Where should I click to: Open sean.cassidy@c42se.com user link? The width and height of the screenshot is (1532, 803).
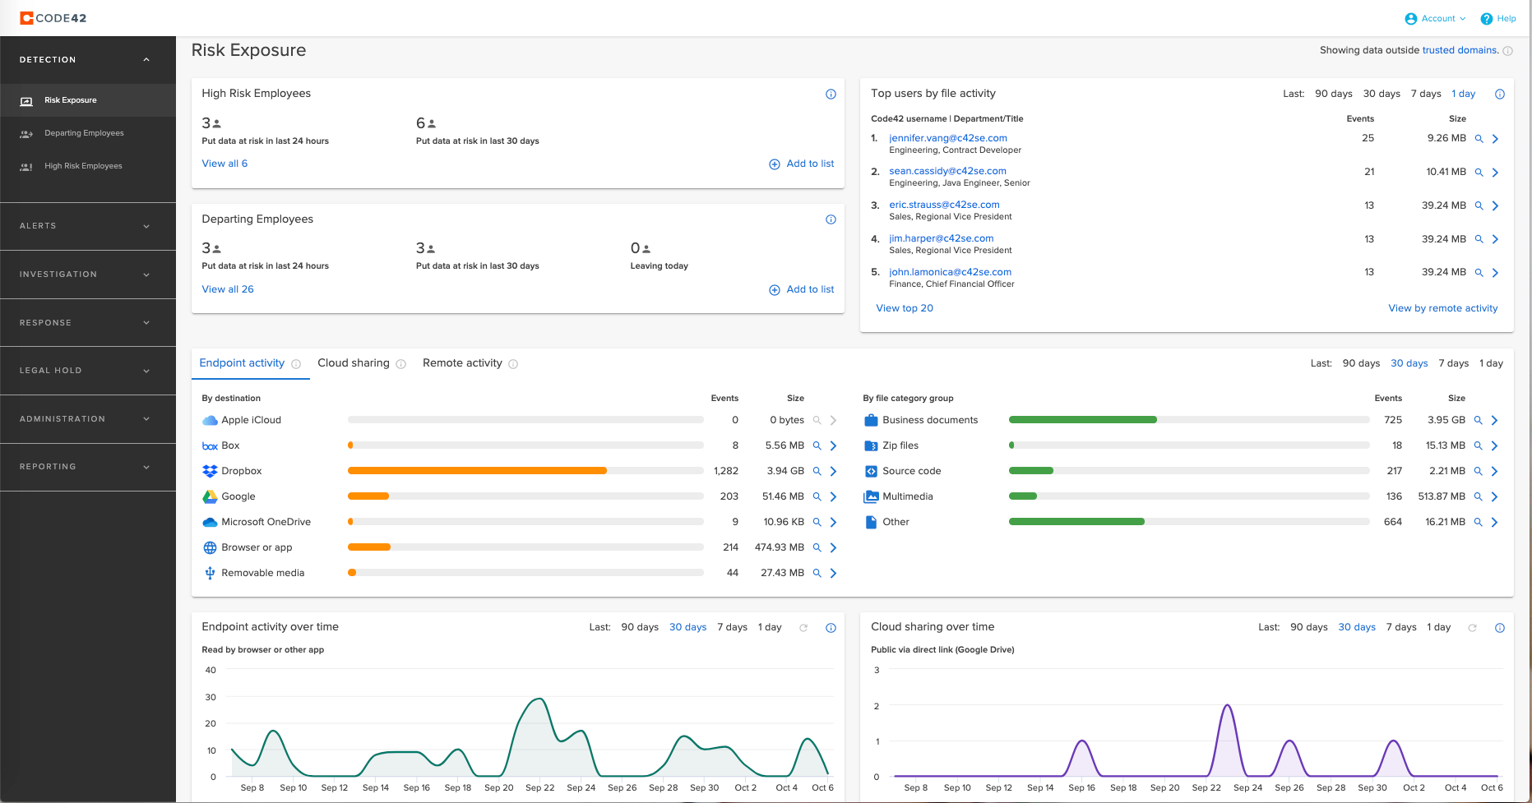[947, 171]
